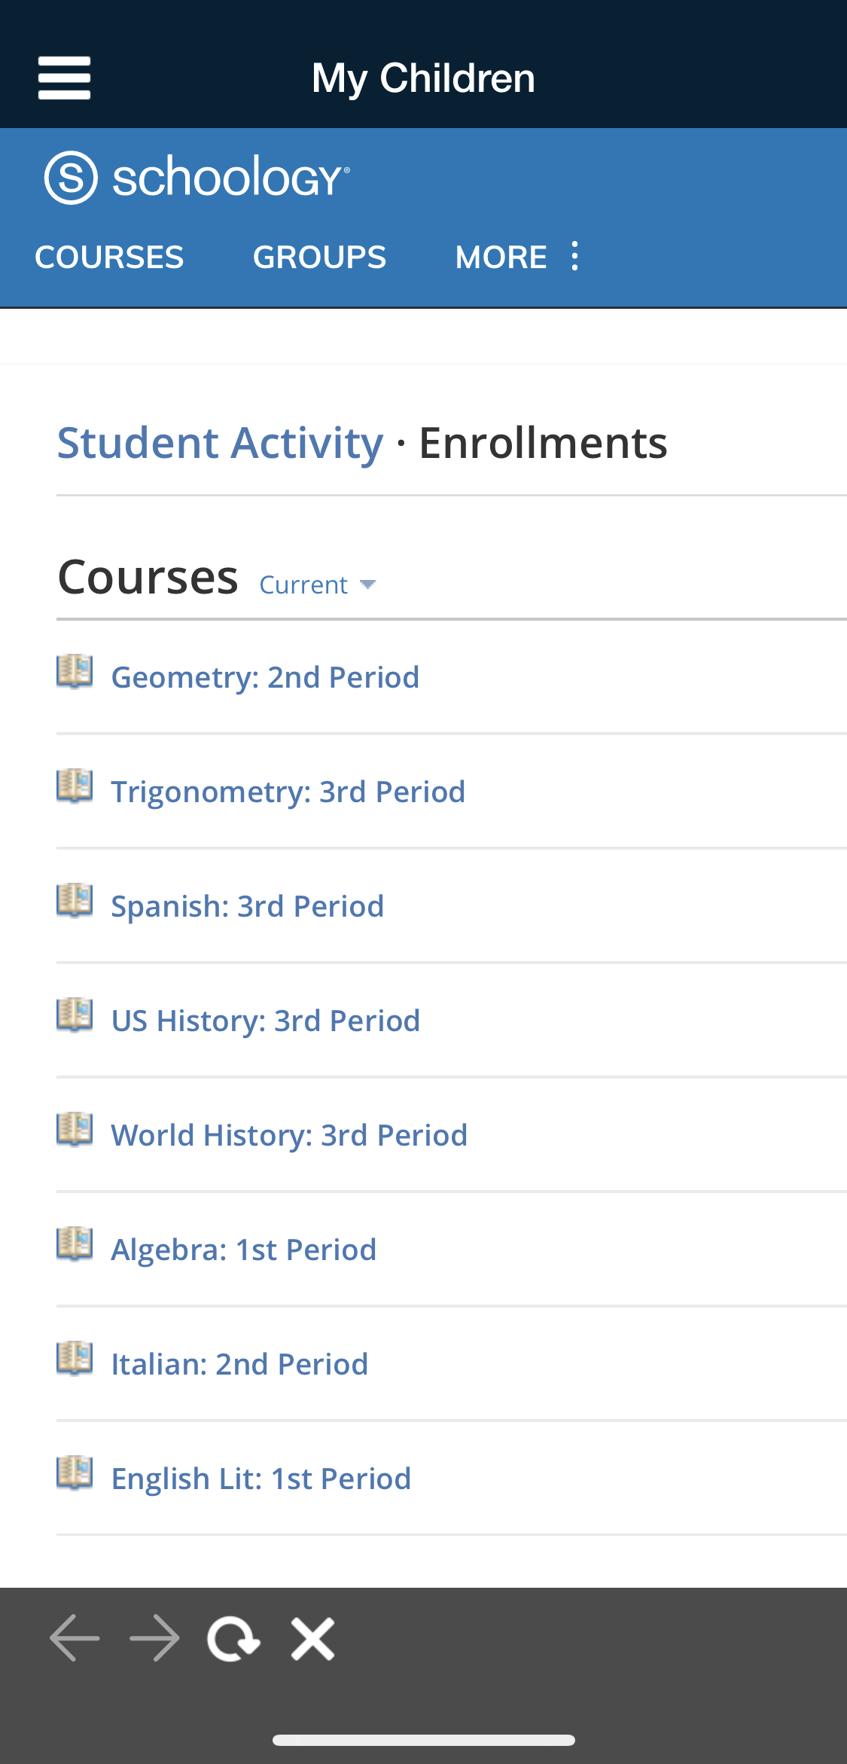Expand the Current courses dropdown
This screenshot has width=847, height=1764.
coord(317,585)
